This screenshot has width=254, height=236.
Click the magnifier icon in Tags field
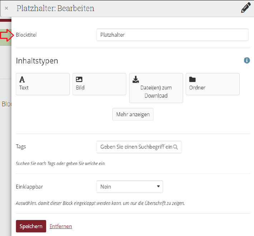176,147
